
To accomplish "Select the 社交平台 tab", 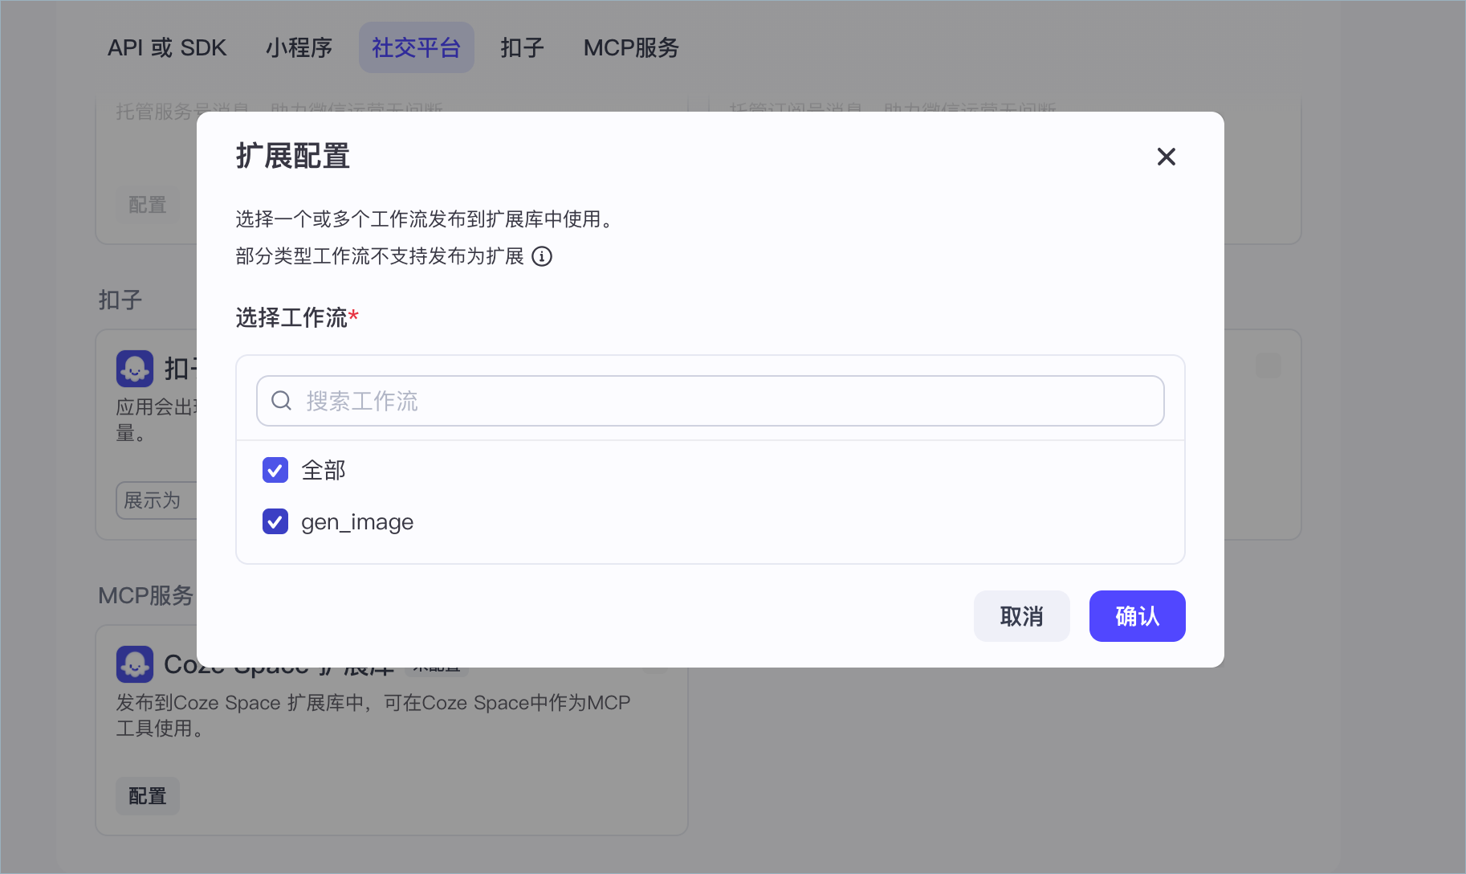I will 416,48.
